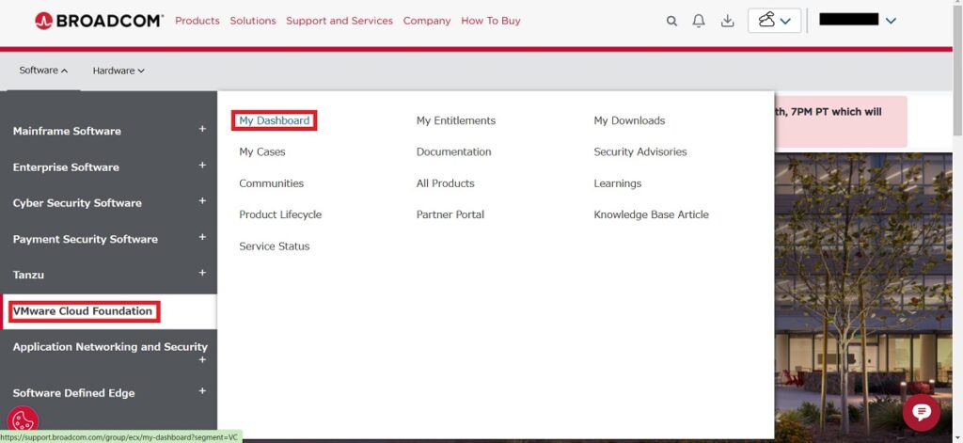Expand Payment Security Software plus icon
Screen dimensions: 963x443
pos(202,237)
